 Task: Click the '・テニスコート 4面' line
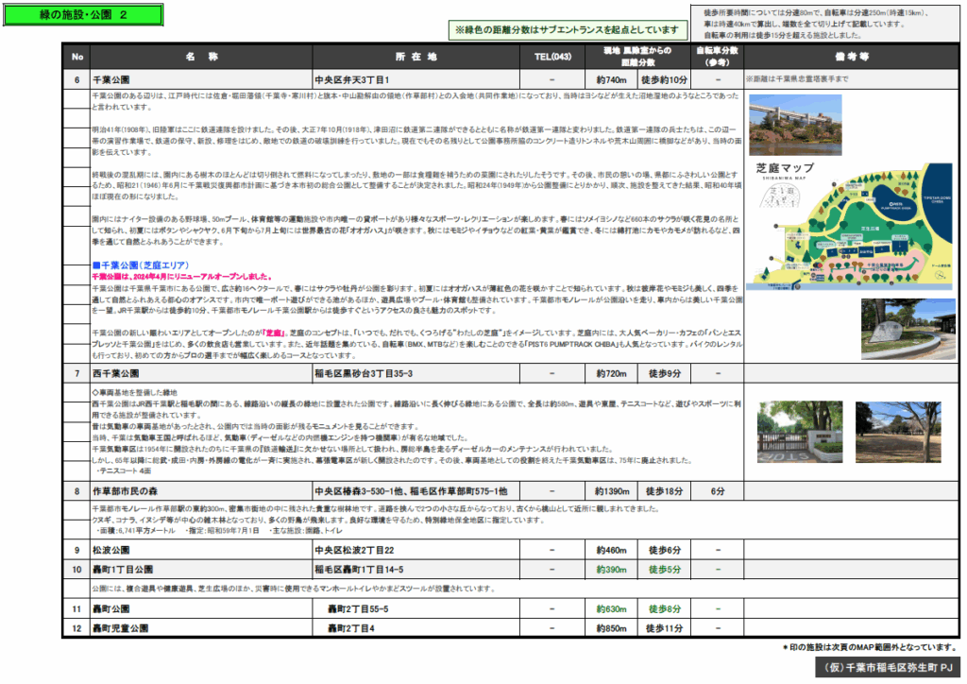click(124, 471)
